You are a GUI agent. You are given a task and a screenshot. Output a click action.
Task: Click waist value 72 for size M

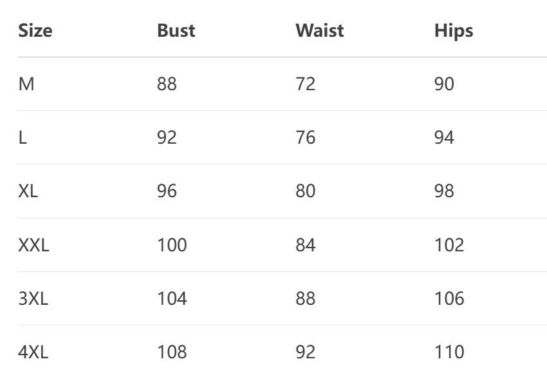click(x=305, y=84)
